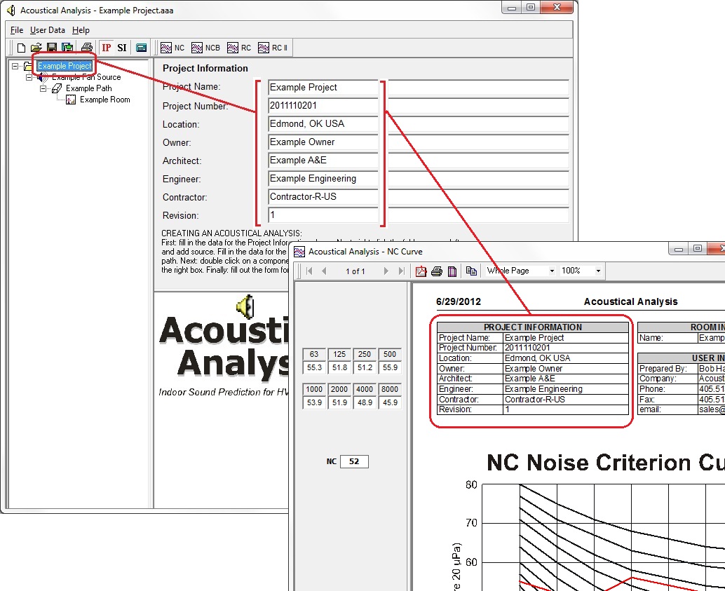Open the NC curve report
Screen dimensions: 725x591
(172, 48)
